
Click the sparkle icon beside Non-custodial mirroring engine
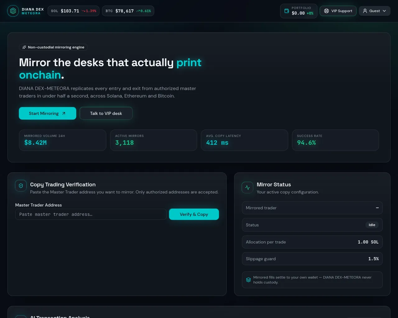(x=24, y=47)
